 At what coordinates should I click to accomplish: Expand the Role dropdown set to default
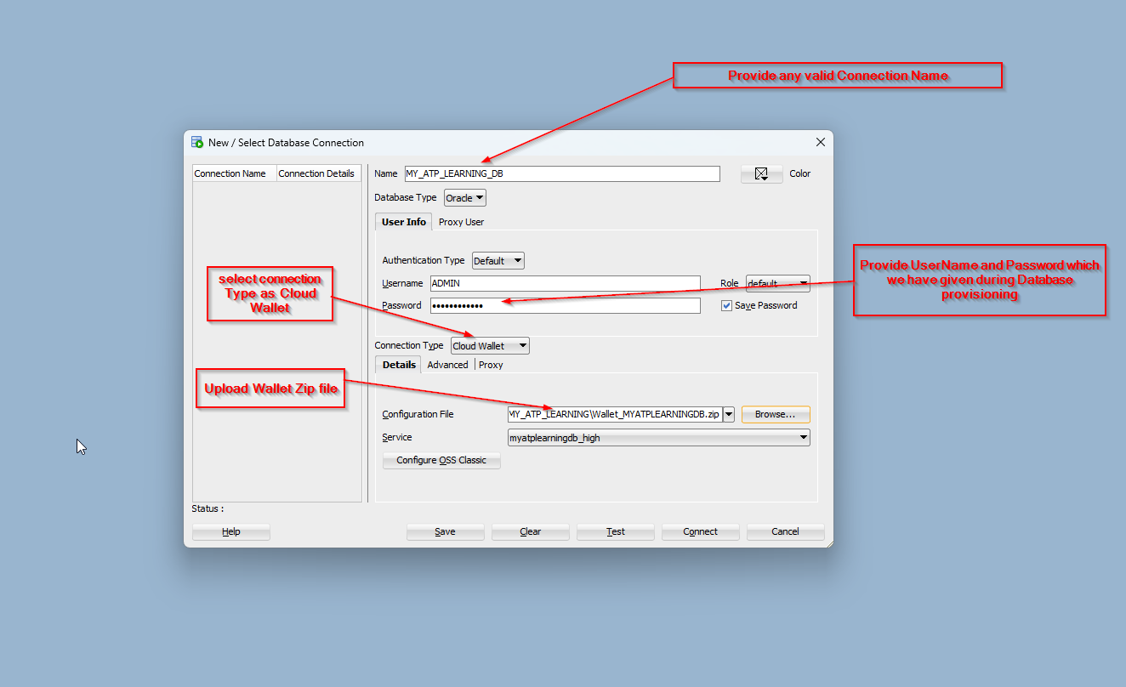(x=777, y=283)
